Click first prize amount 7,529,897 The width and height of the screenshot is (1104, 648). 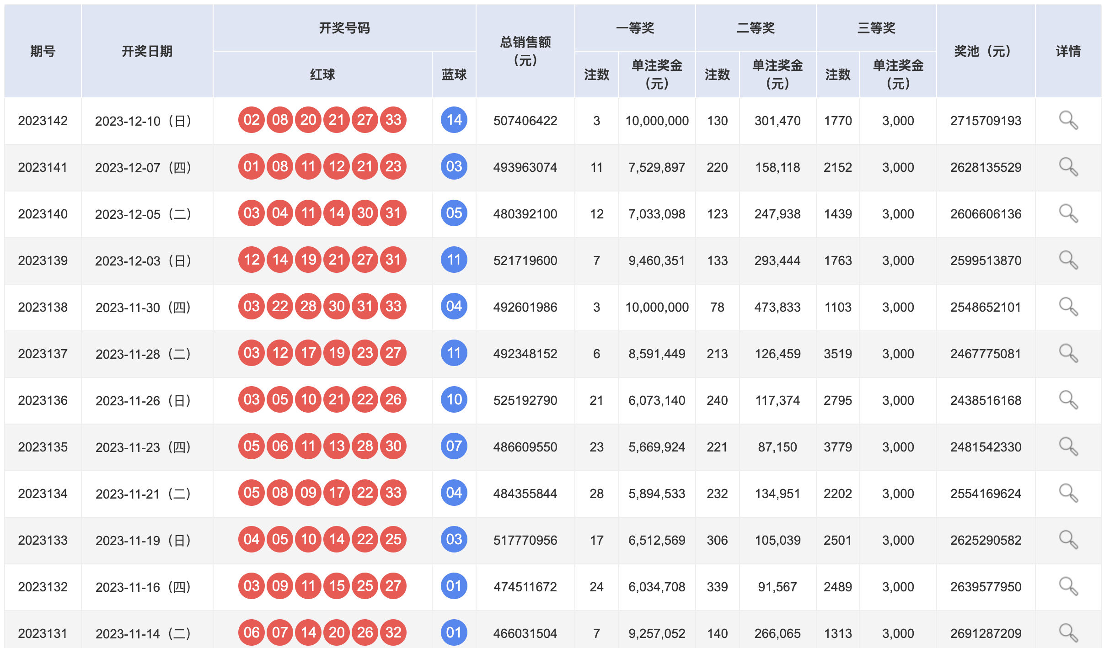[657, 167]
